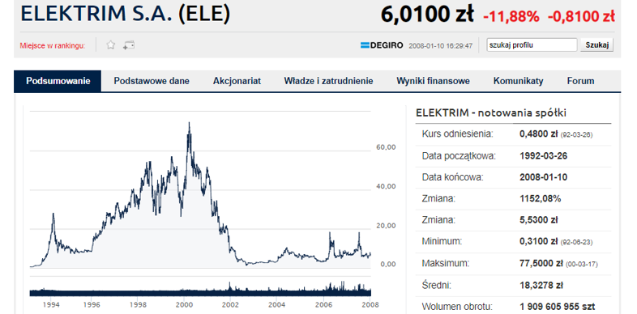
Task: Switch to the Podstawowe dane tab
Action: click(x=152, y=81)
